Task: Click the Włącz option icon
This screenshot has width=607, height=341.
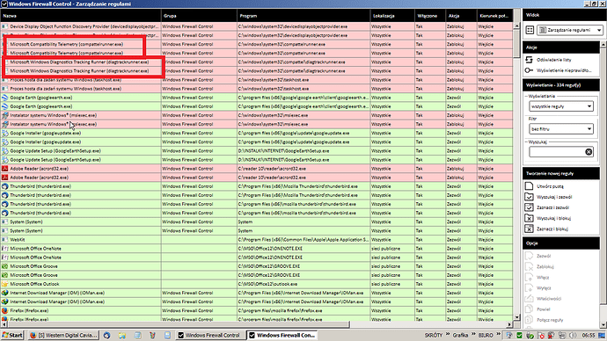Action: tap(529, 277)
